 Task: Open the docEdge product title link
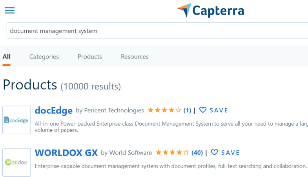[53, 110]
